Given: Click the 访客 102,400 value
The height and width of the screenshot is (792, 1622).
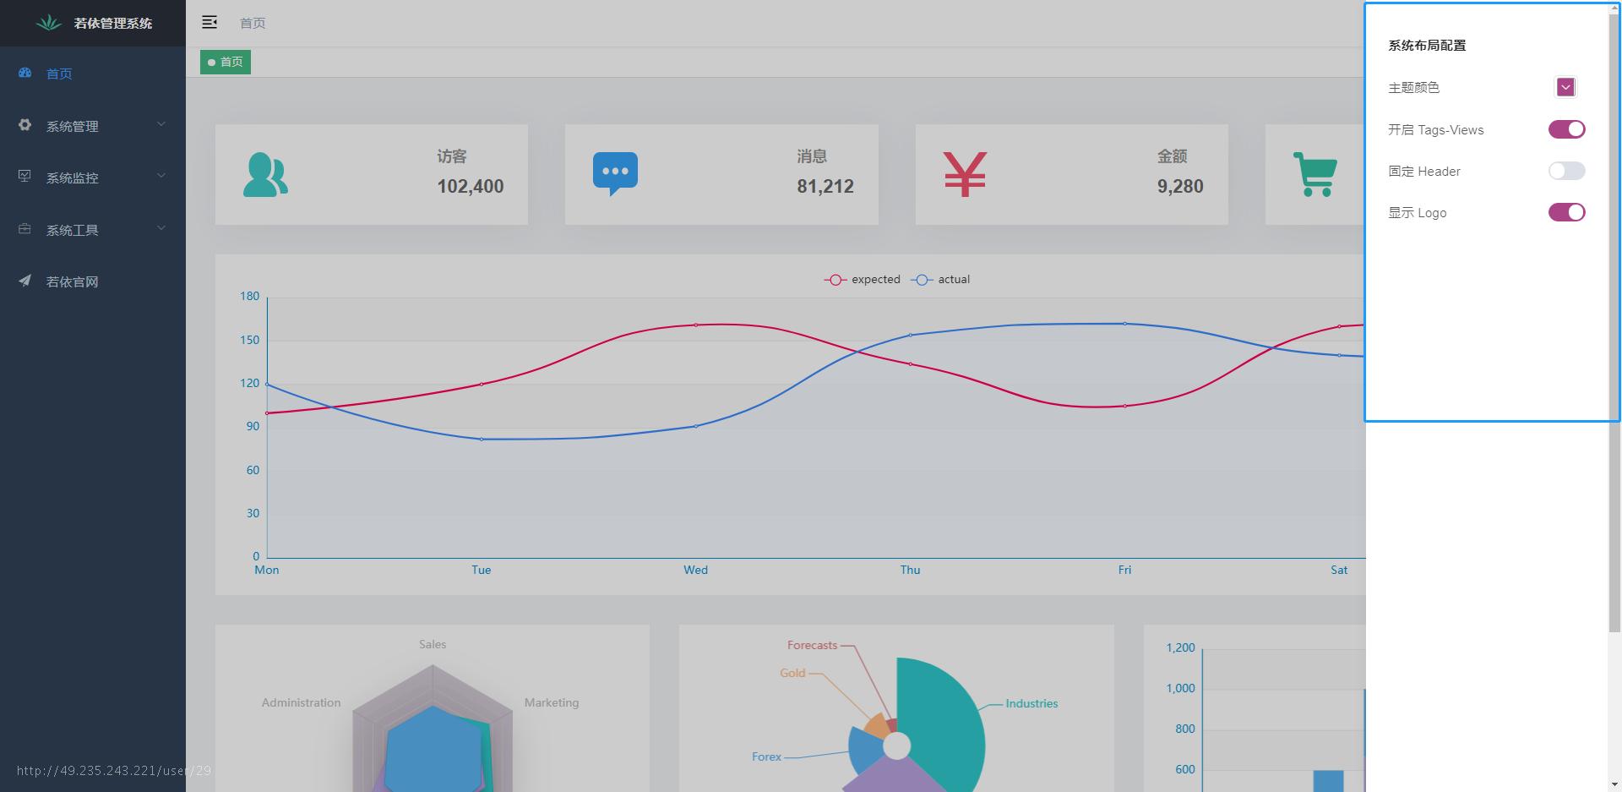Looking at the screenshot, I should (x=470, y=186).
